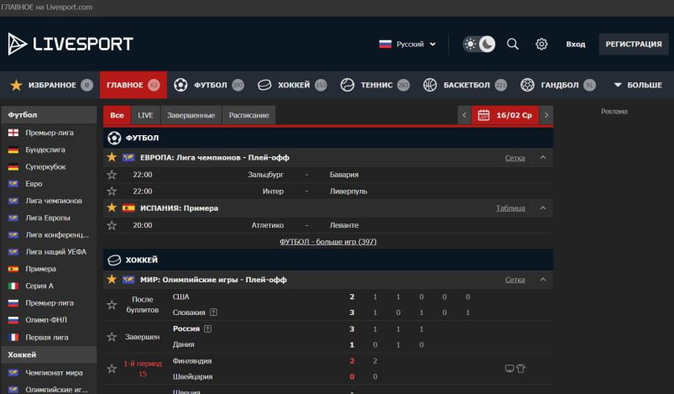674x394 pixels.
Task: Open sidebar Премьер-лига with Russia flag
Action: (x=49, y=302)
